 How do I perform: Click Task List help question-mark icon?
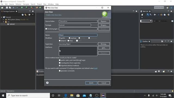172,21
